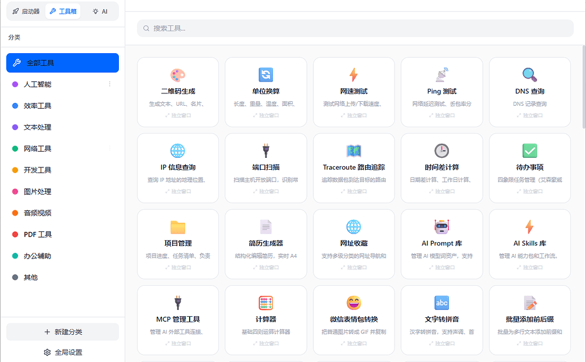Open the 单位换算 refresh icon
This screenshot has width=586, height=362.
[x=266, y=75]
